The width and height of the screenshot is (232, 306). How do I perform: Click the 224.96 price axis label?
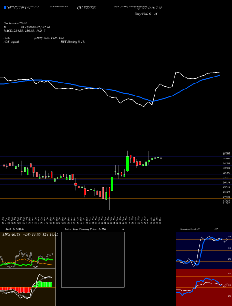(x=226, y=173)
